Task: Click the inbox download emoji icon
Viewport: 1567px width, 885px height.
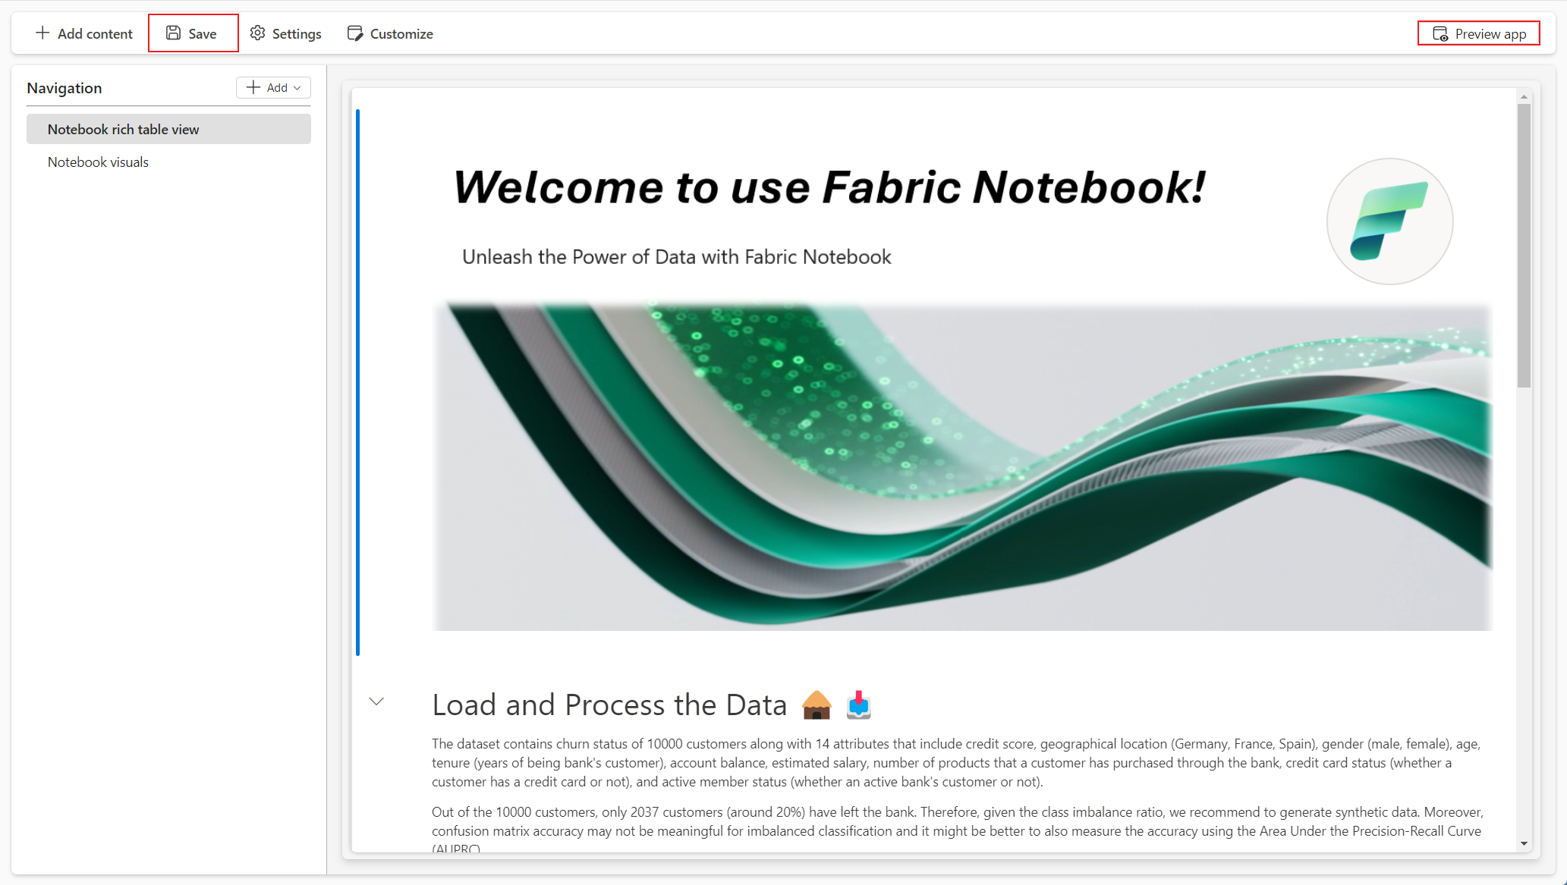Action: [x=858, y=705]
